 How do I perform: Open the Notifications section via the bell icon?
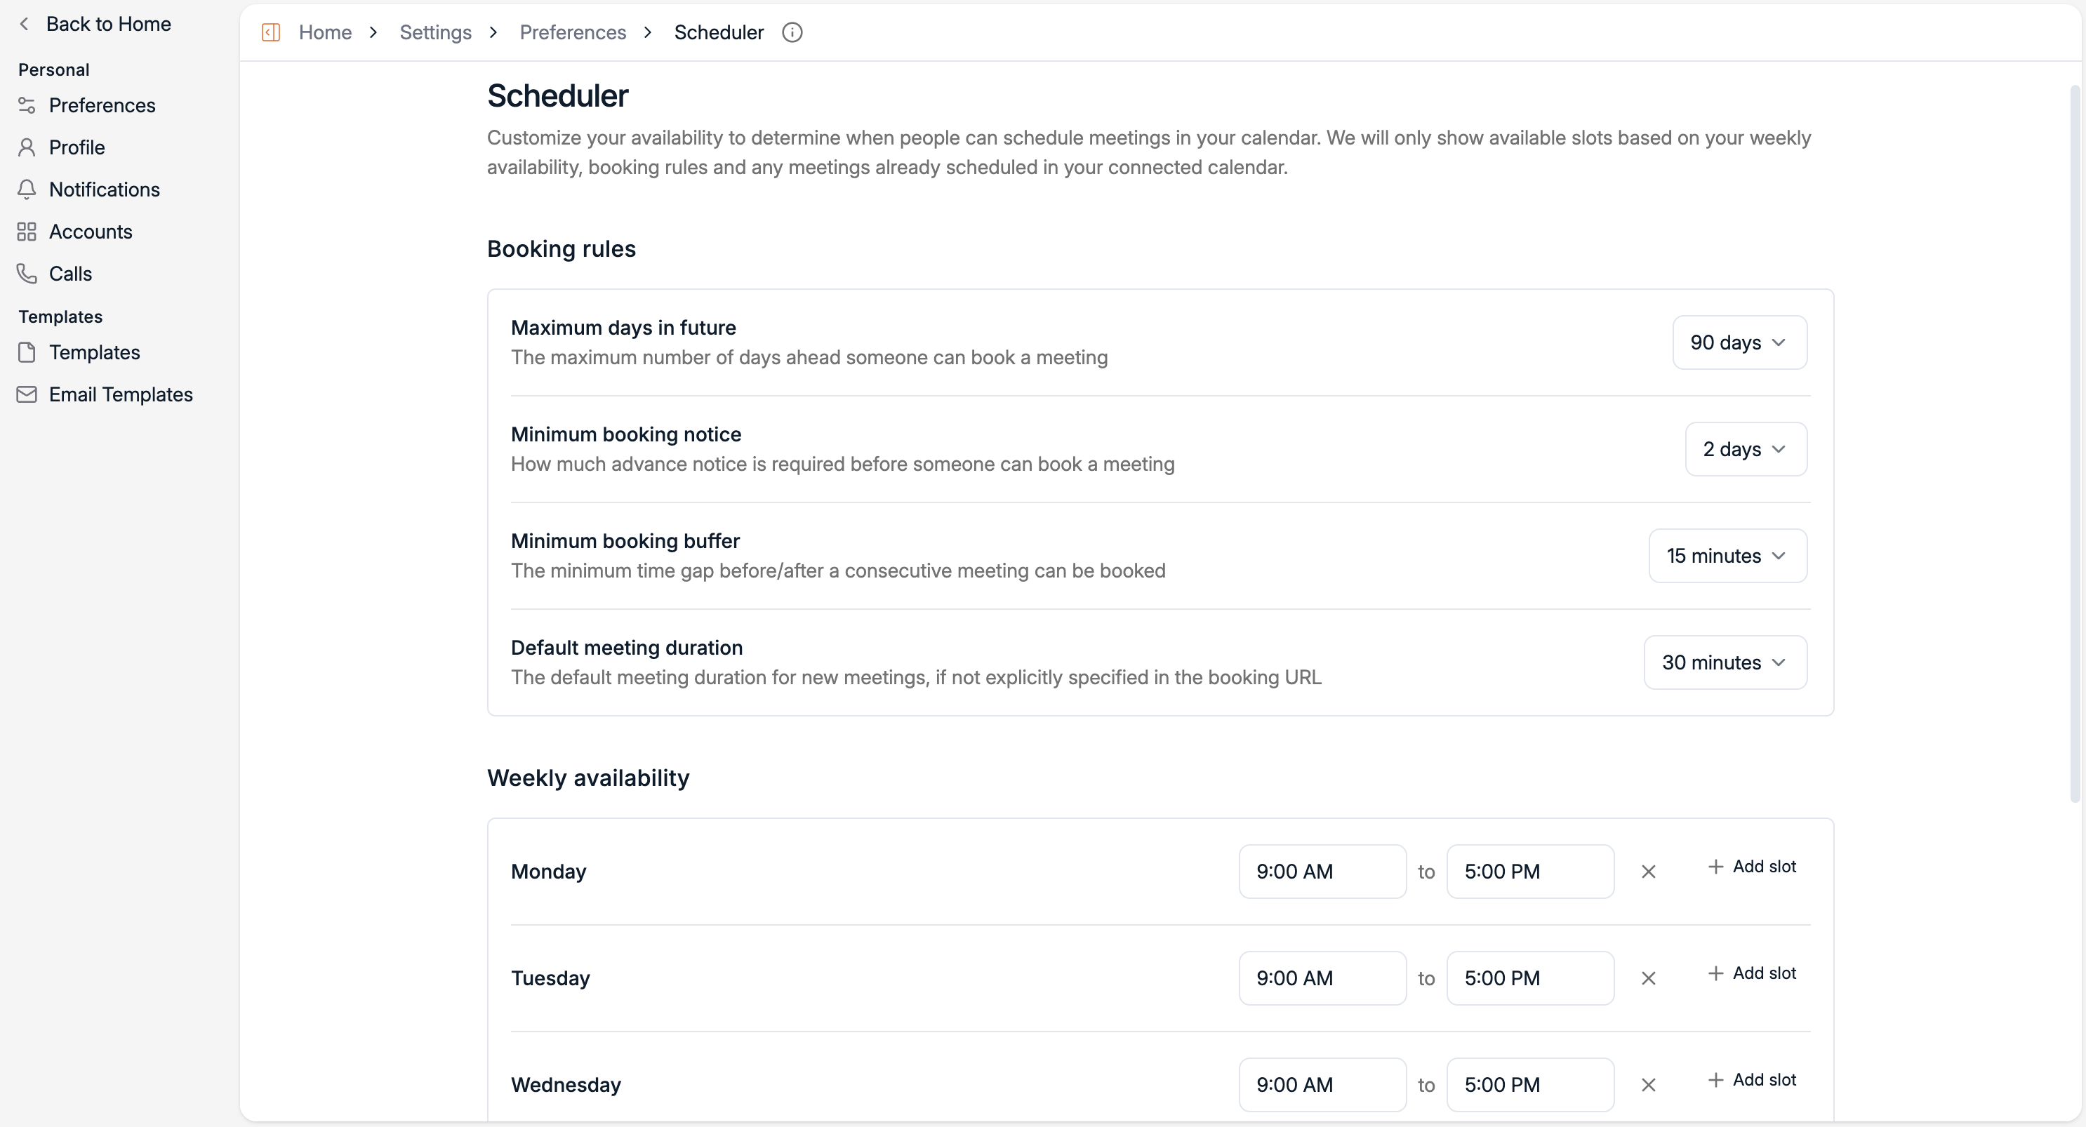[x=27, y=189]
